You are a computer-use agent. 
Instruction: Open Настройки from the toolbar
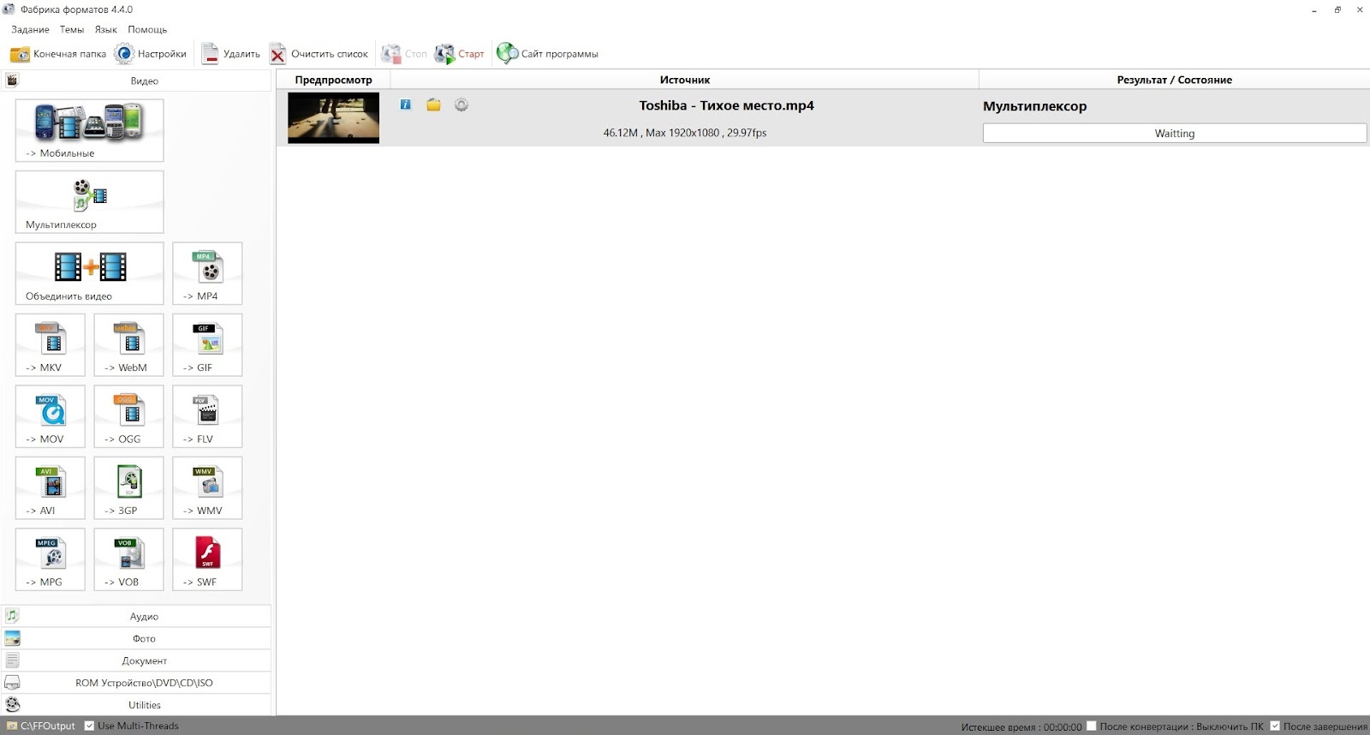click(x=151, y=54)
